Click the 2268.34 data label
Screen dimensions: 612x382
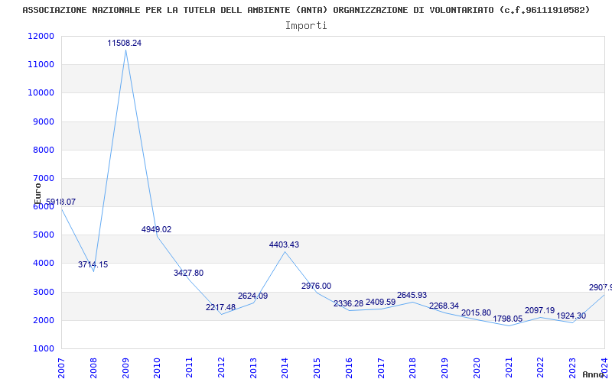click(444, 306)
